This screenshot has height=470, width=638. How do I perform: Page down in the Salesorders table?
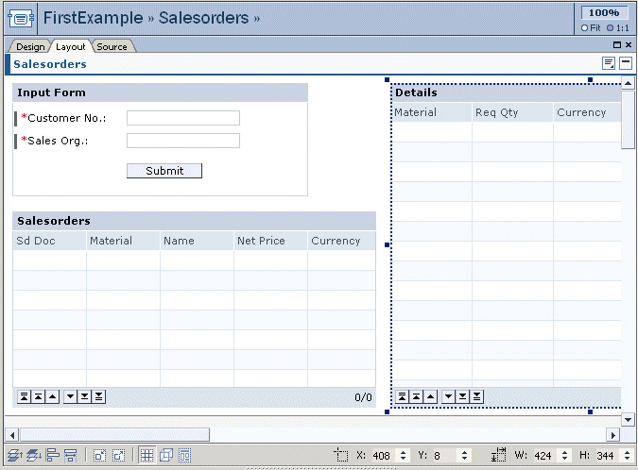[x=85, y=396]
